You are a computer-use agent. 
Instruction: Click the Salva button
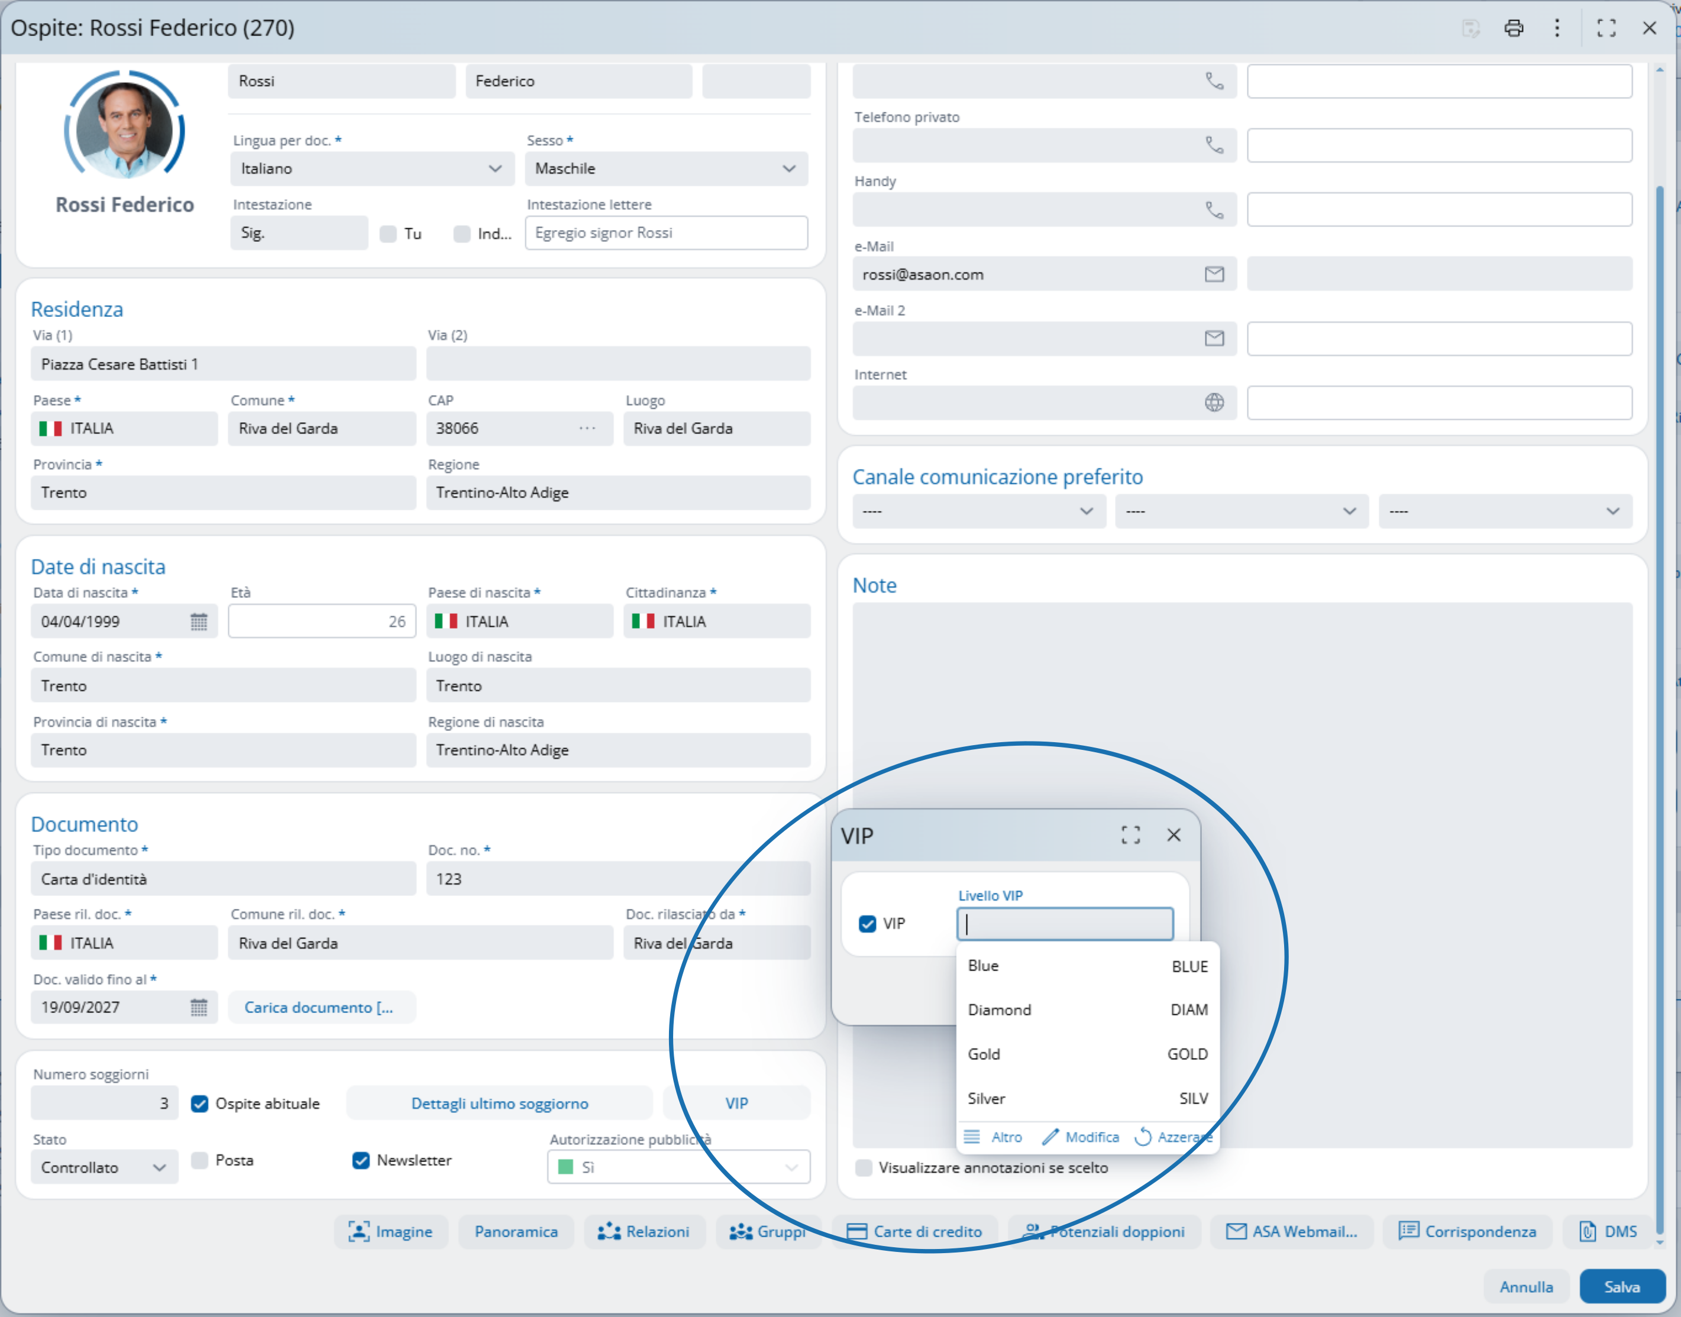click(x=1622, y=1287)
